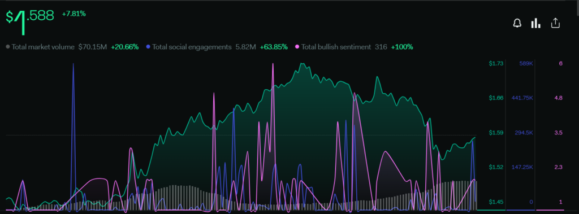Click the +20.66% volume change
The width and height of the screenshot is (579, 214).
pos(125,47)
